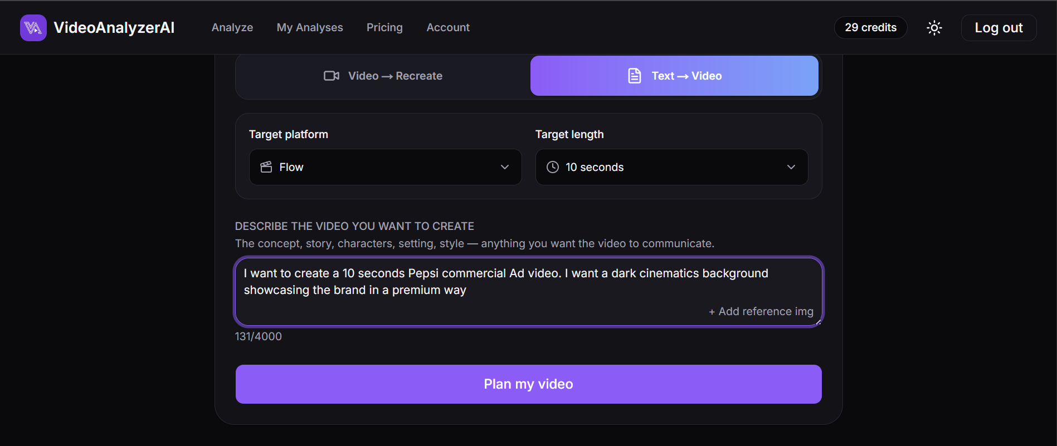Switch to the Video → Recreate tab
1057x446 pixels.
383,76
